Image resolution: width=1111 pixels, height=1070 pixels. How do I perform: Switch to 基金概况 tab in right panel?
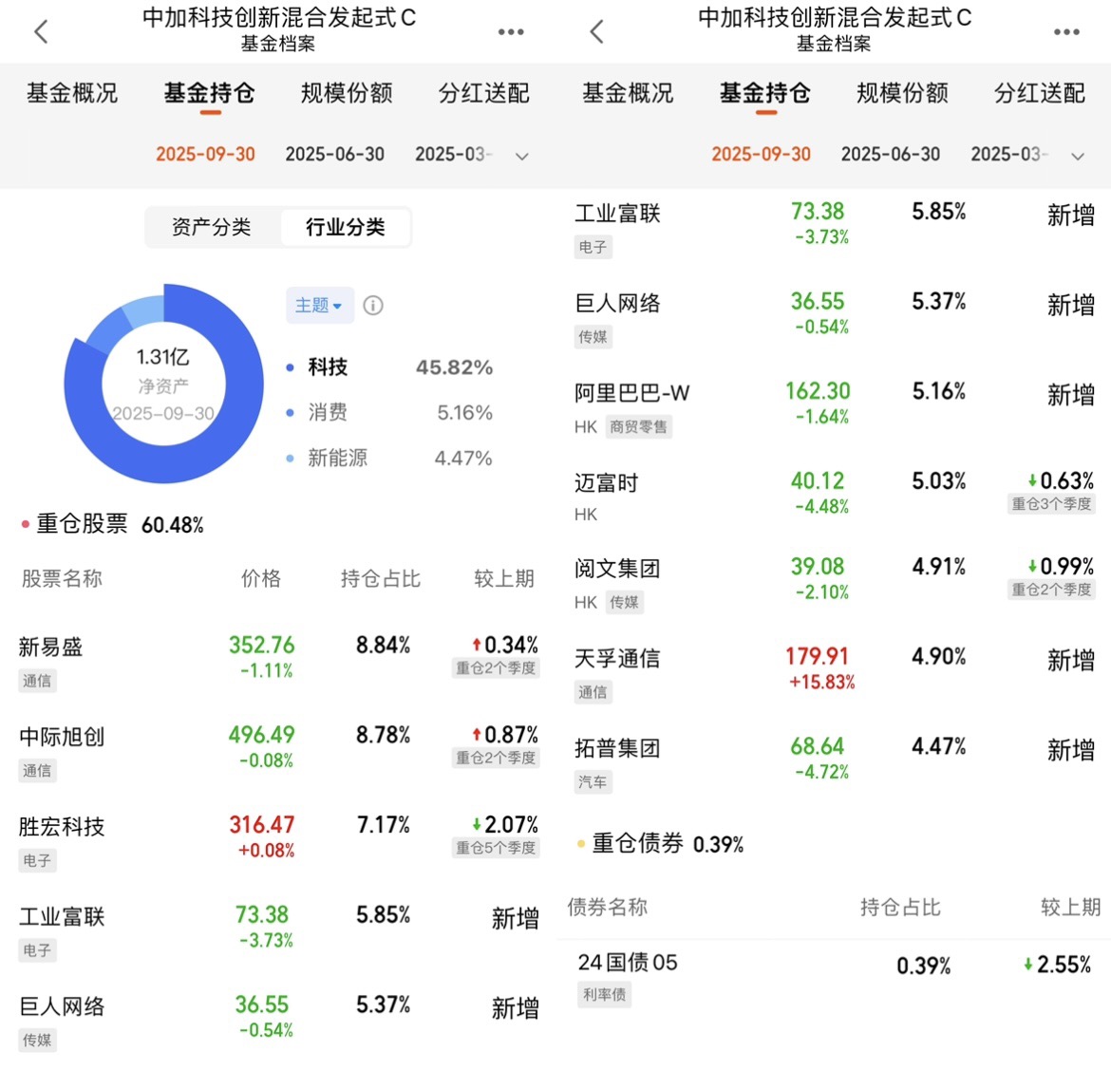[627, 93]
